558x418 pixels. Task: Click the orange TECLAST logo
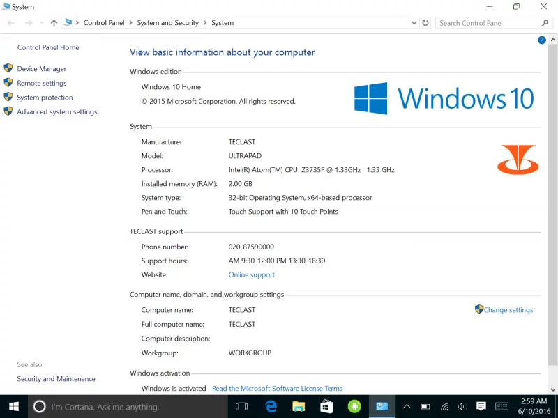[x=518, y=160]
